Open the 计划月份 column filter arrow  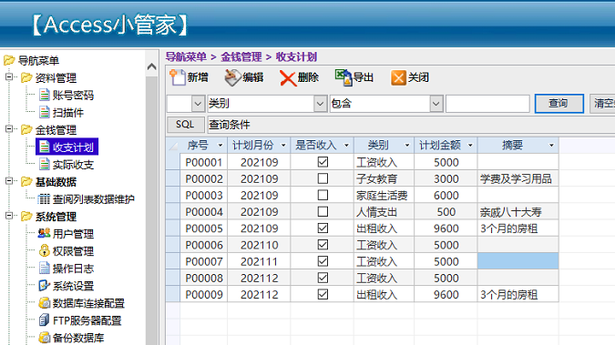pos(283,146)
